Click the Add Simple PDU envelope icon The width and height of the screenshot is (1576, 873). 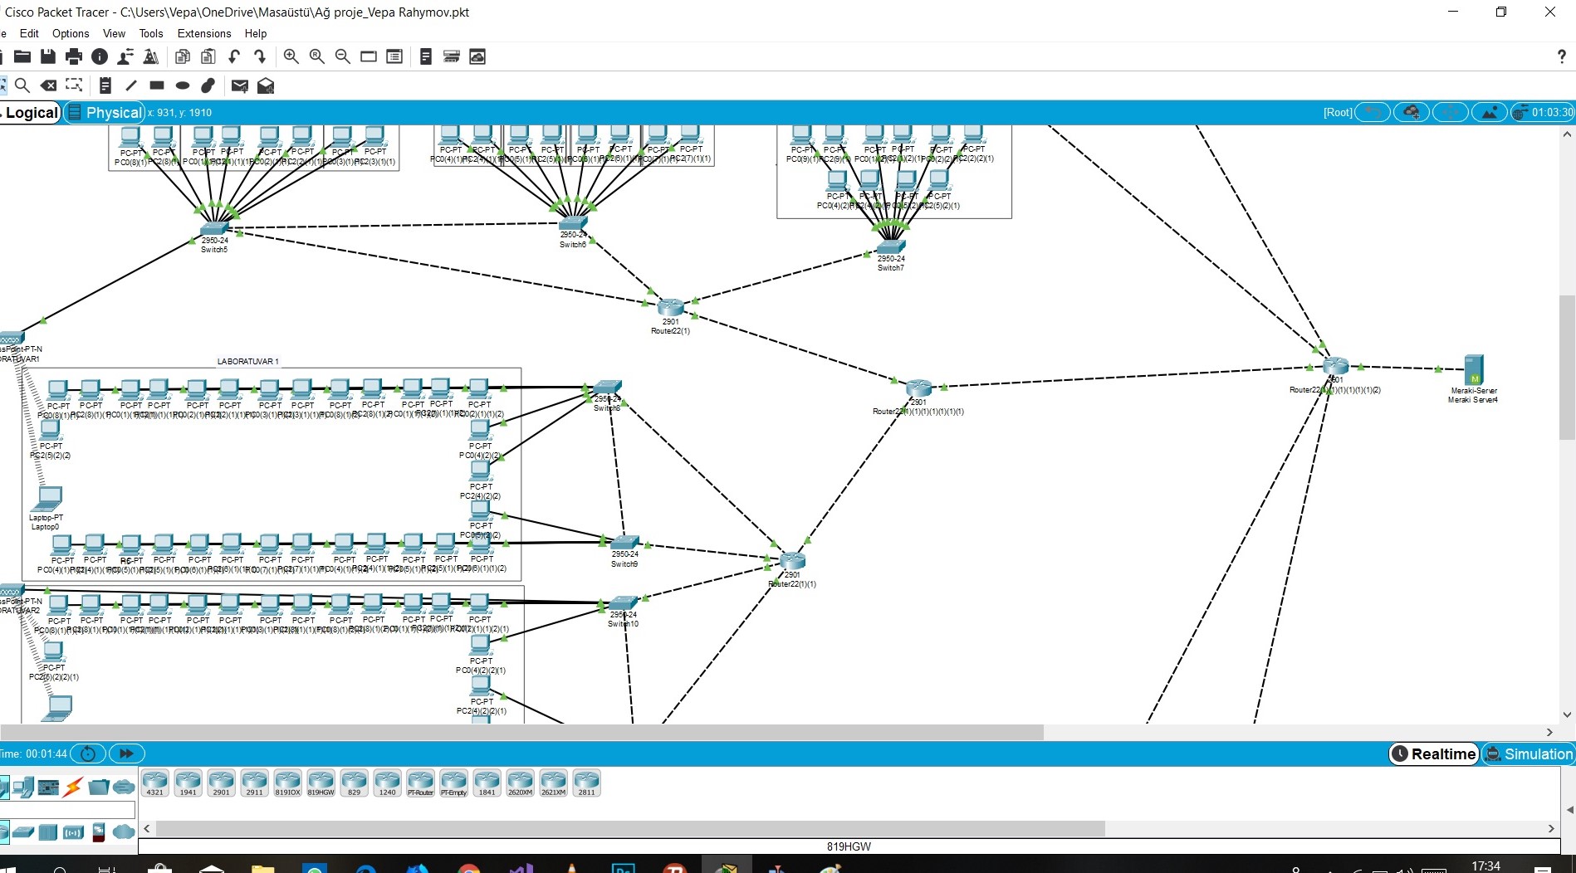tap(239, 85)
